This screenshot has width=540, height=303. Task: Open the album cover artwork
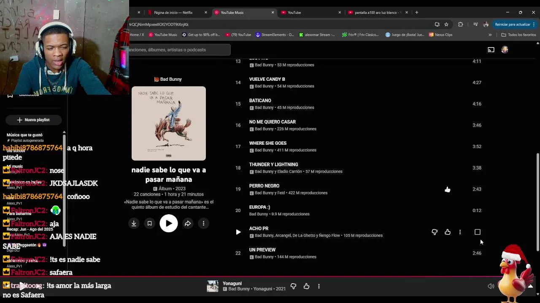click(x=169, y=123)
